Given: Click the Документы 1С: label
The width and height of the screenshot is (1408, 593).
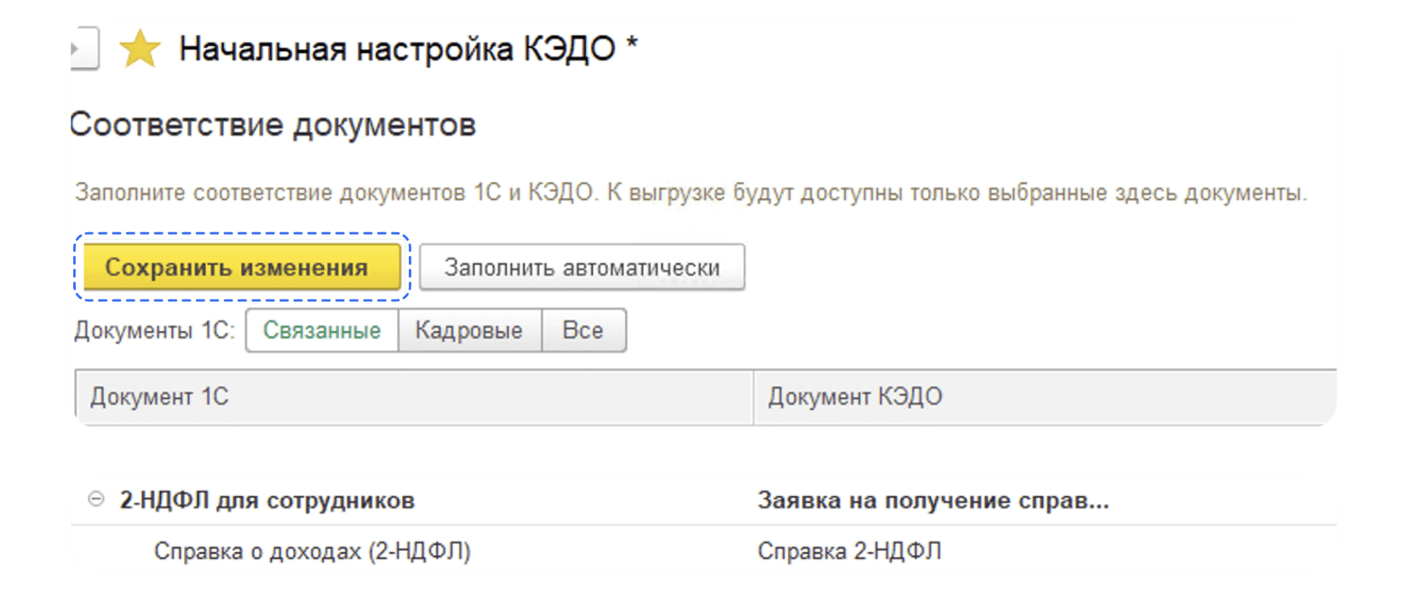Looking at the screenshot, I should [154, 330].
